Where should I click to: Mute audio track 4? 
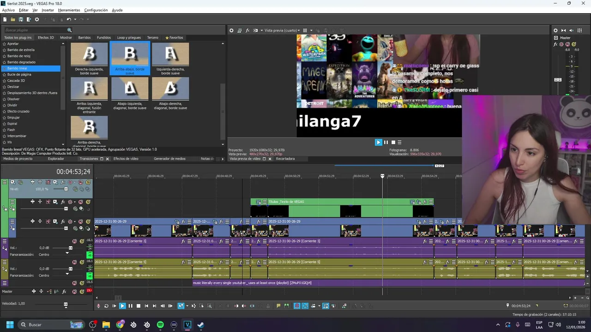click(74, 241)
